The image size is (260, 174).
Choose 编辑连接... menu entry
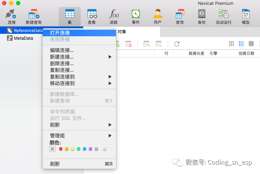(79, 50)
